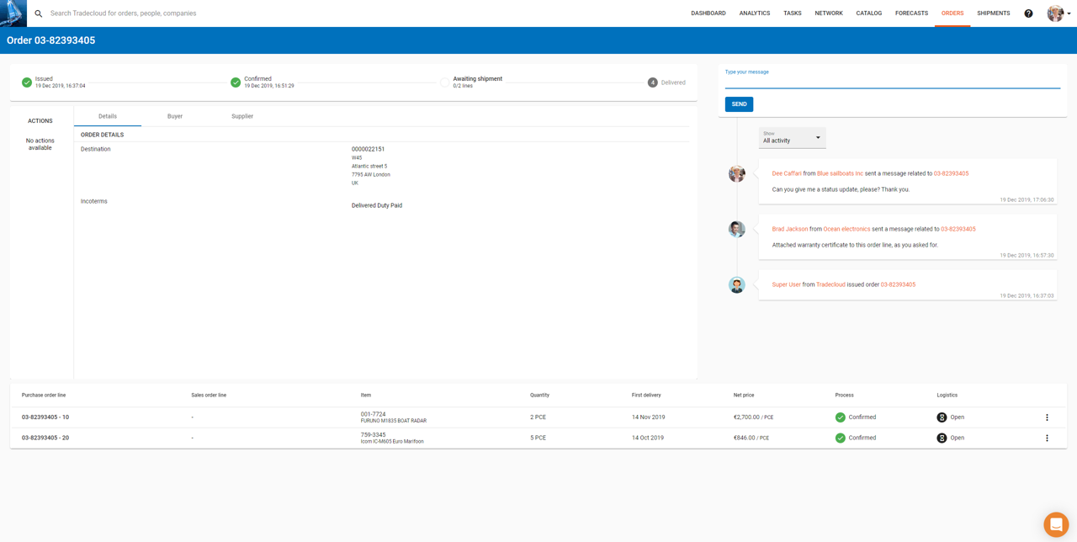Click the Open logistics icon for line 10
This screenshot has width=1077, height=542.
pos(942,417)
